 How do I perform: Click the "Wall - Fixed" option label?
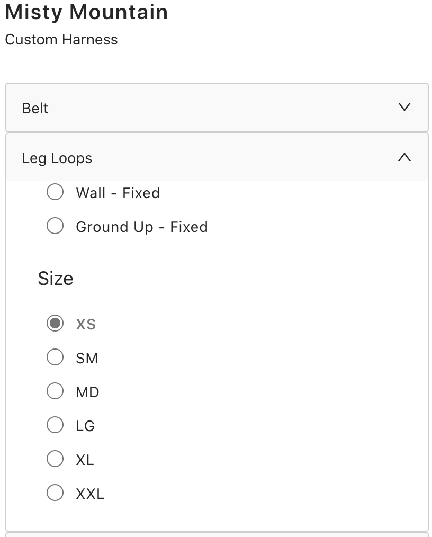coord(118,193)
